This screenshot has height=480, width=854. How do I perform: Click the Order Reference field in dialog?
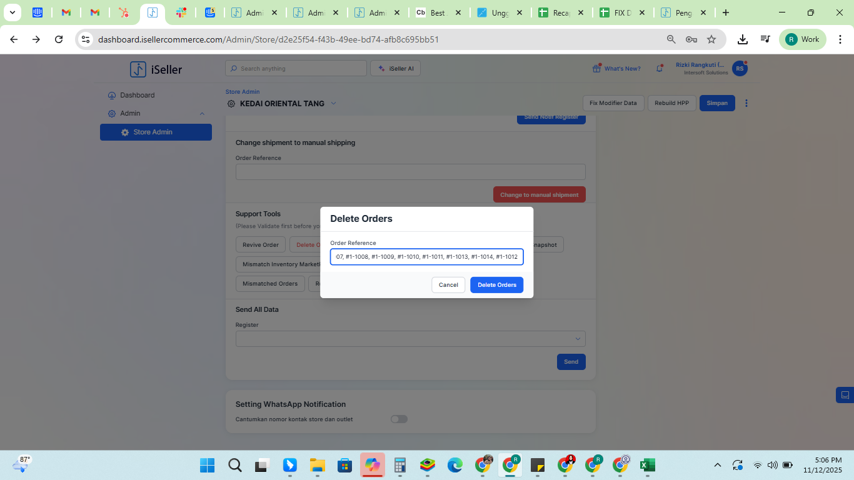426,257
